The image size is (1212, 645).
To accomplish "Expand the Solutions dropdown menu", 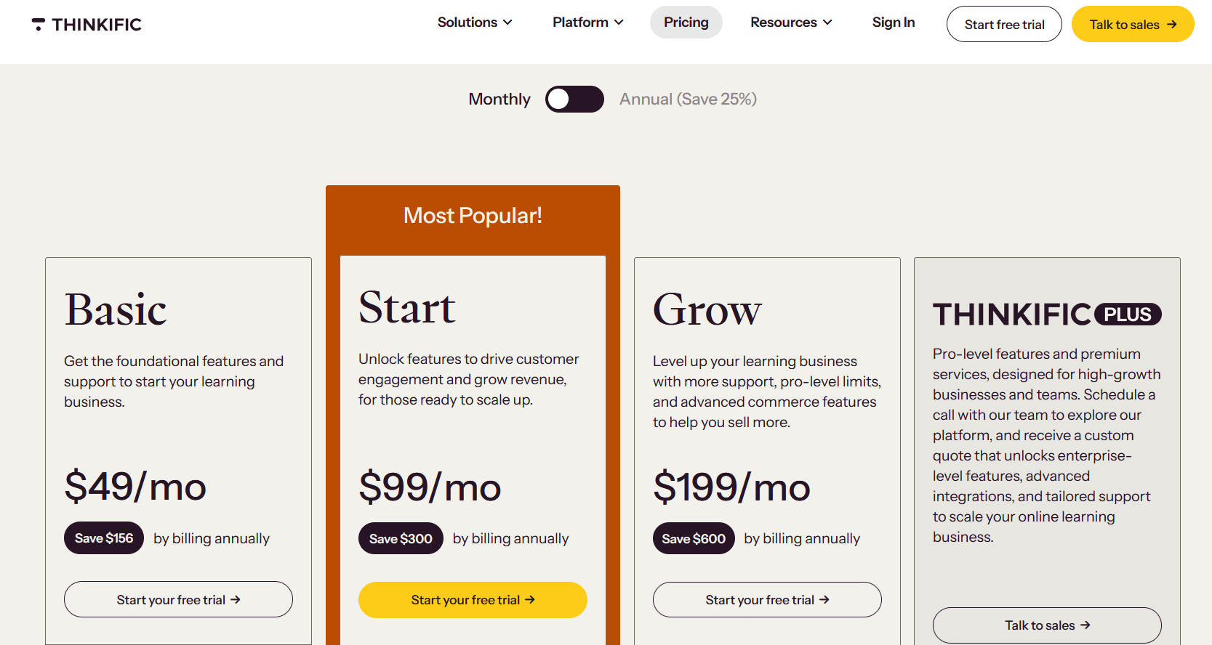I will [475, 23].
